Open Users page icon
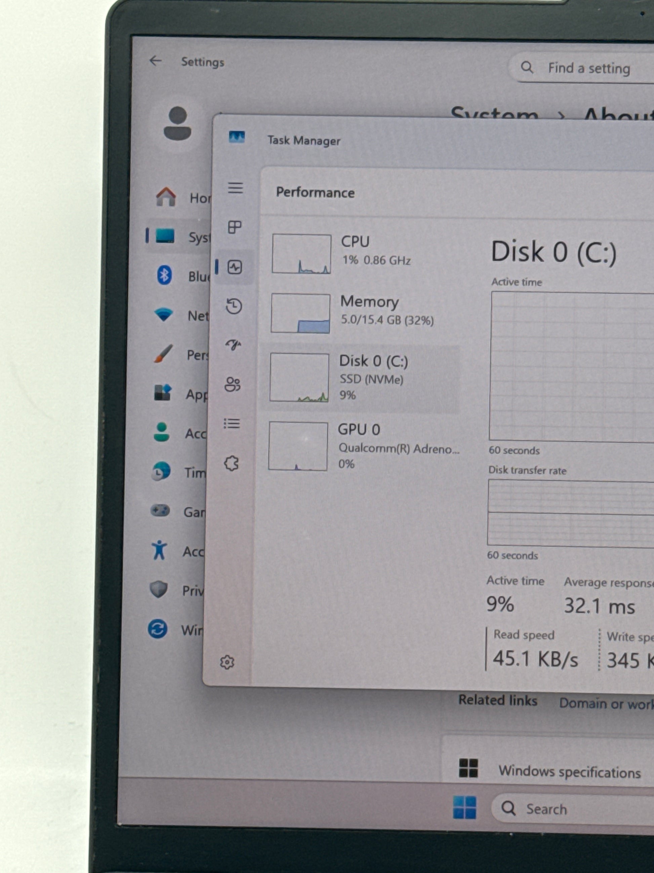654x873 pixels. [232, 384]
